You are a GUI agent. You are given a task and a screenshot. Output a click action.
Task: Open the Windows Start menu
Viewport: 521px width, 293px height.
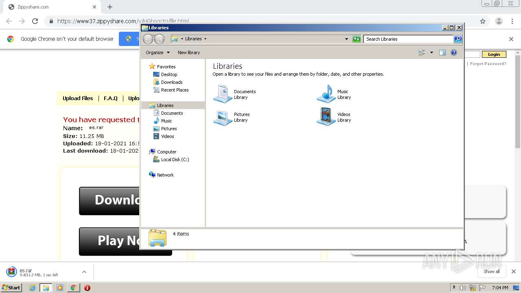pyautogui.click(x=11, y=287)
